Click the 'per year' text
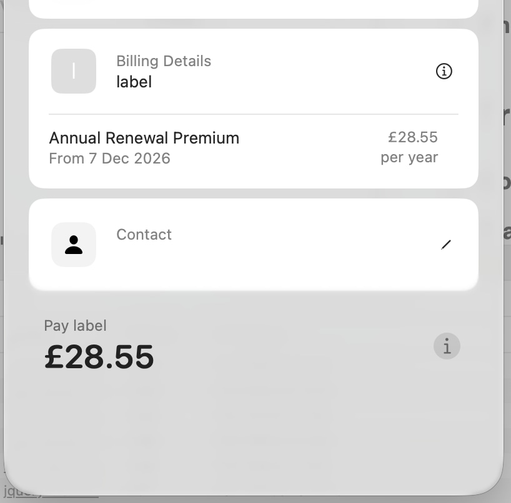511x503 pixels. tap(409, 157)
